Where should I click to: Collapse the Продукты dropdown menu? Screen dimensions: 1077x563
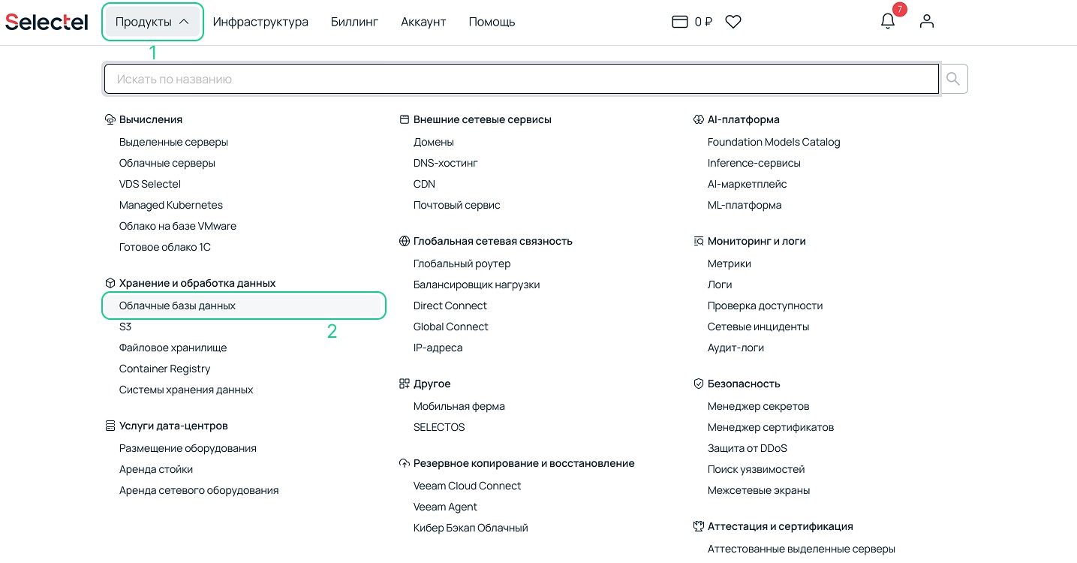pos(152,22)
